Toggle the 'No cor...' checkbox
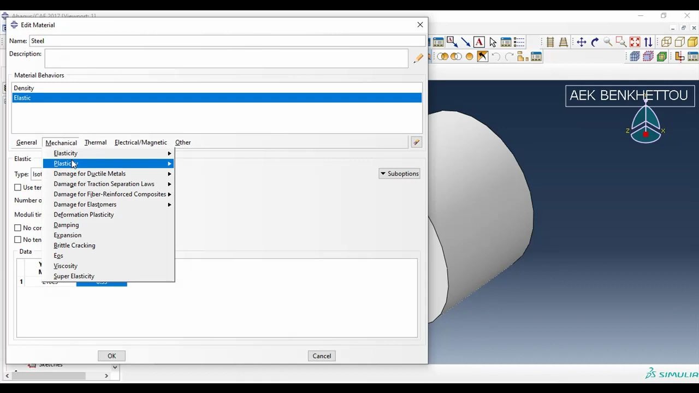The width and height of the screenshot is (699, 393). point(18,228)
